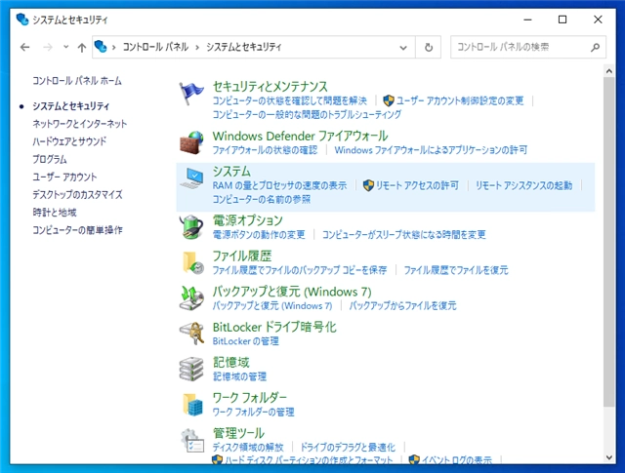Open the 電源オプション battery icon
Screen dimensions: 625x473
point(191,227)
